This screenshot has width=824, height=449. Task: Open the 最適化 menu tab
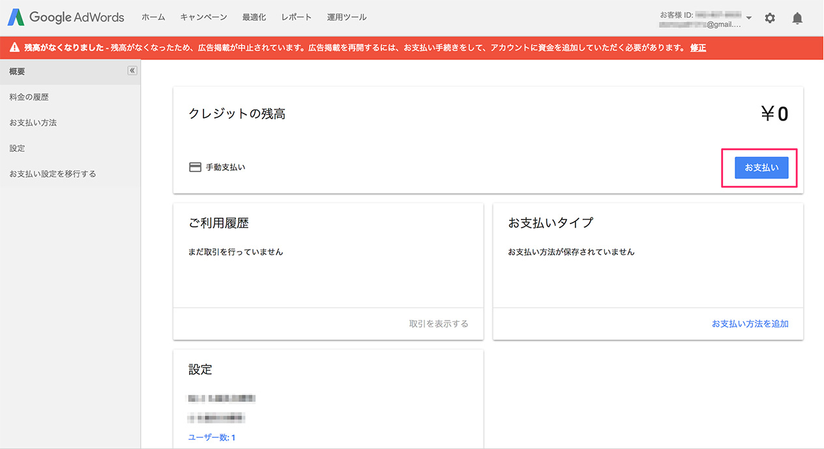(x=254, y=18)
